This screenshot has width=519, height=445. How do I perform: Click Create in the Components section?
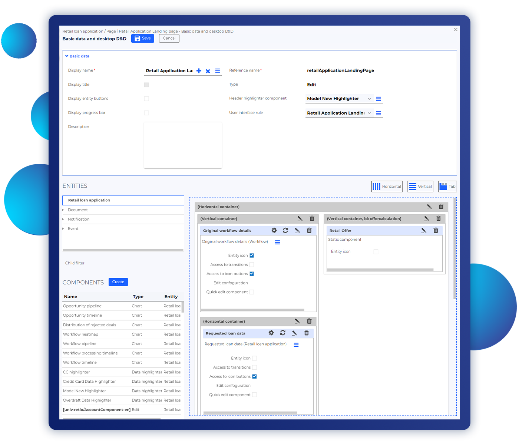[118, 282]
